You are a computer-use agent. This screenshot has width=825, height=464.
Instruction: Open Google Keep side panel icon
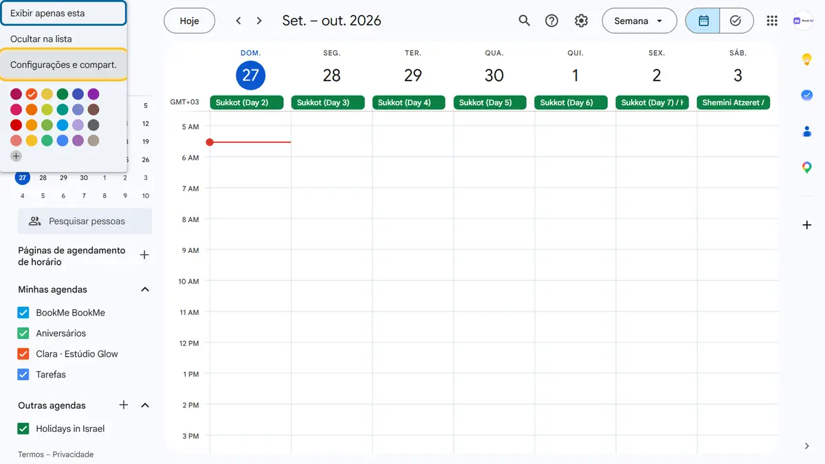click(x=807, y=60)
